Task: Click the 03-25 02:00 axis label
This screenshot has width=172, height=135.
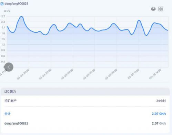Action: 67,74
